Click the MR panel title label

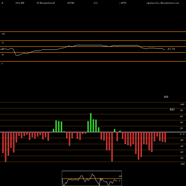pos(166,97)
